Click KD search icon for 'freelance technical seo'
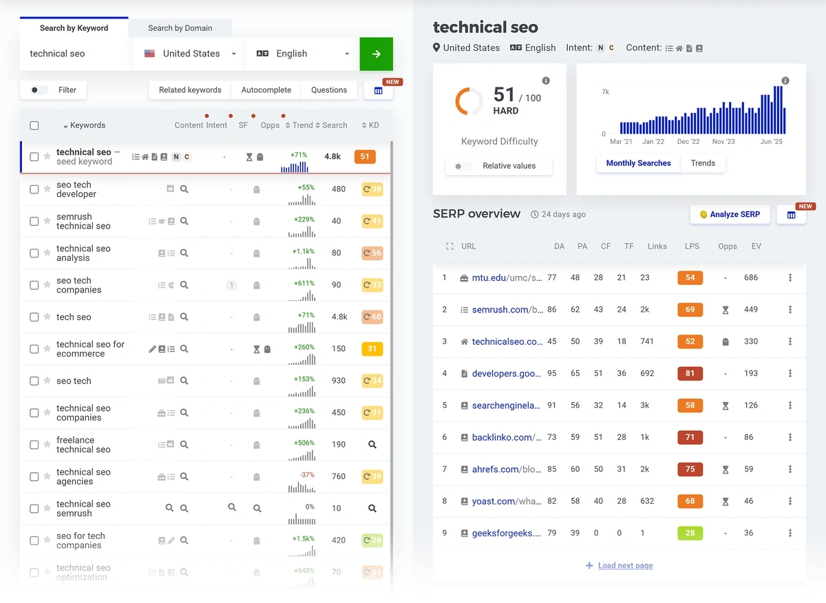Screen dimensions: 826x603 coord(372,445)
